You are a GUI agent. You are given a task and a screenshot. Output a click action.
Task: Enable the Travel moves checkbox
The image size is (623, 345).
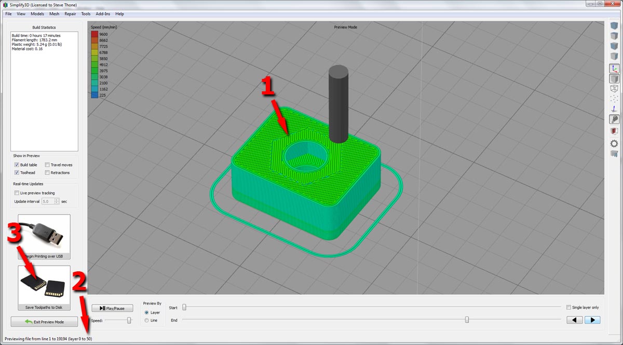pyautogui.click(x=47, y=165)
